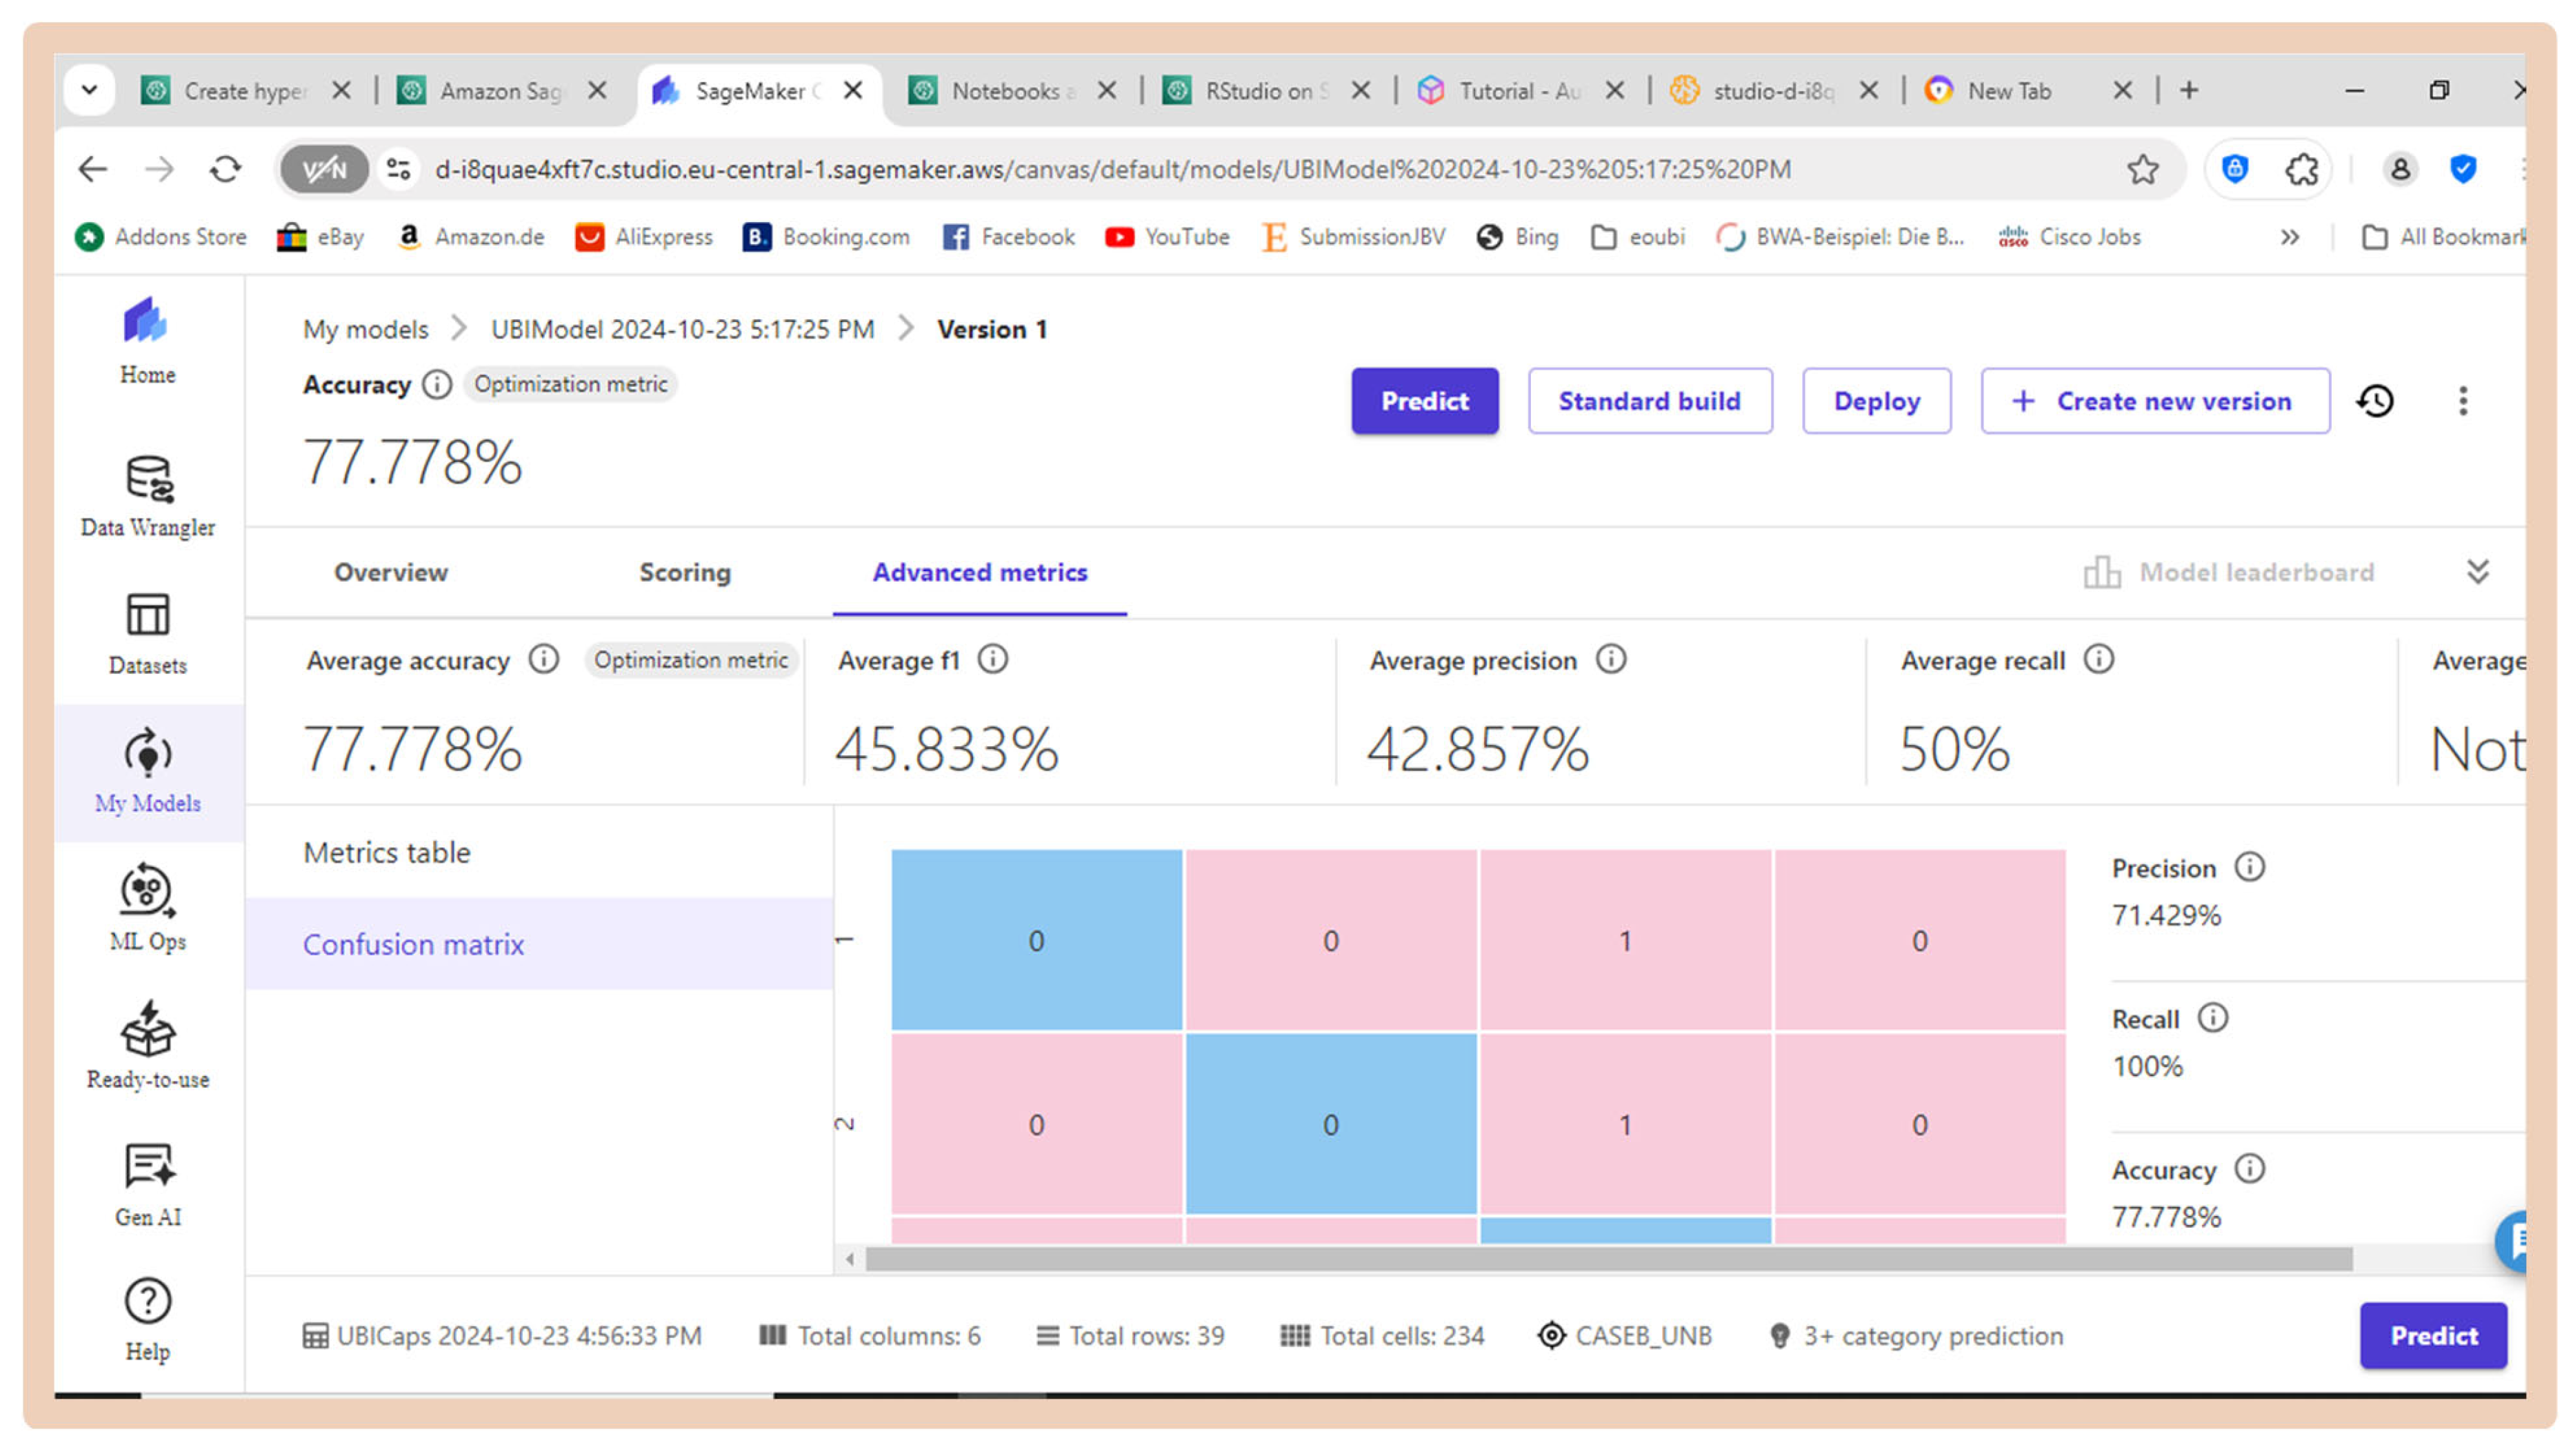Open browser tab search dropdown arrow

click(90, 90)
